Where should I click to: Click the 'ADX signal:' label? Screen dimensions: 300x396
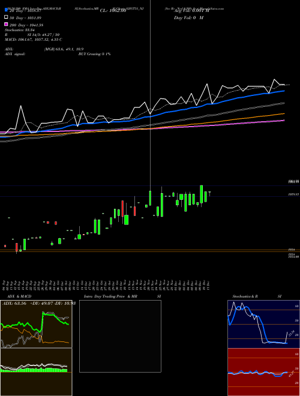tap(15, 54)
